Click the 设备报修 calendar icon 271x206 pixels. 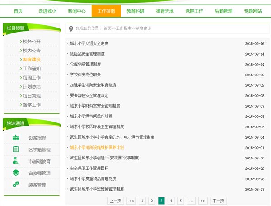click(16, 138)
